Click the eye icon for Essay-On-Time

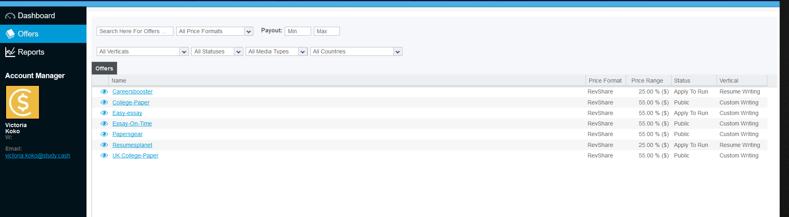[104, 123]
